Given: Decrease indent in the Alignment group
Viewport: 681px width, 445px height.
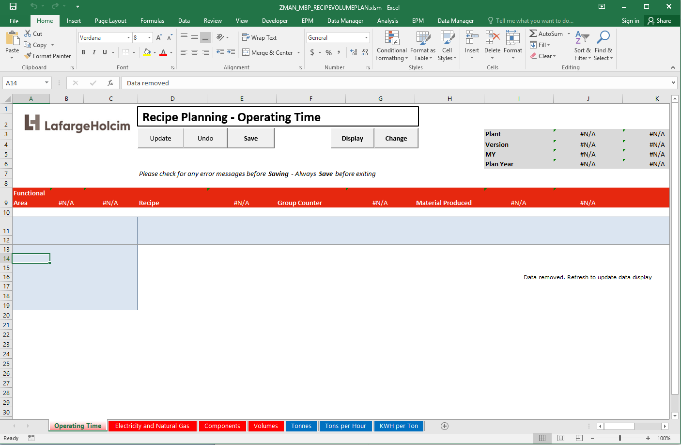Looking at the screenshot, I should (x=220, y=52).
